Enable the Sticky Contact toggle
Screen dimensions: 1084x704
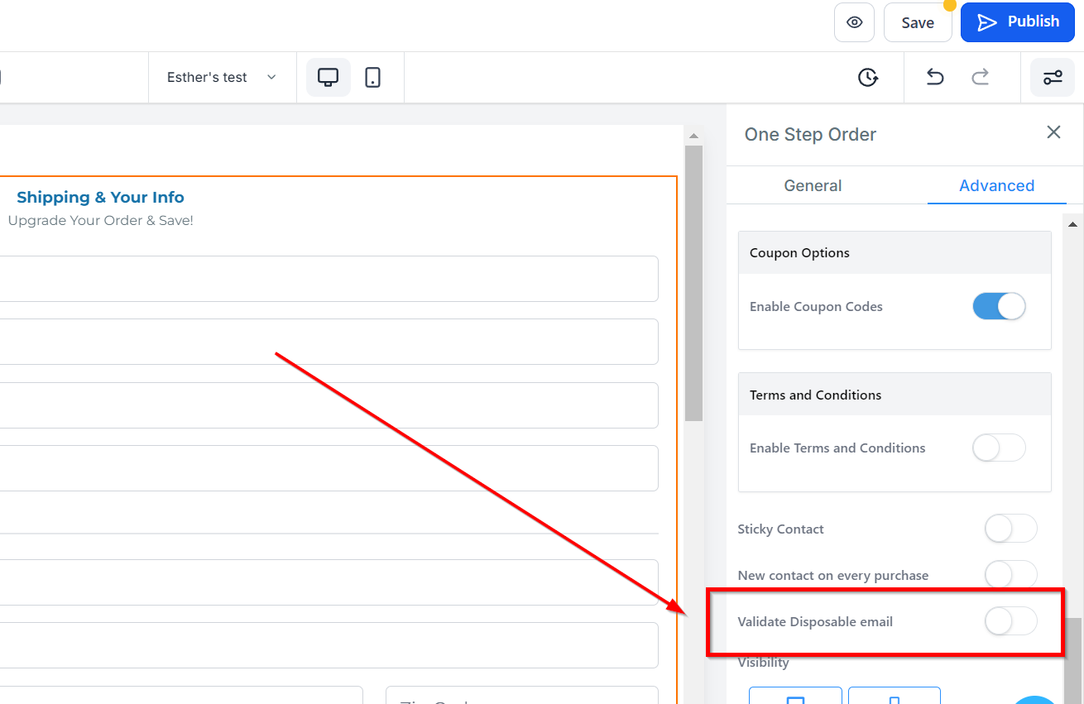(x=1010, y=529)
